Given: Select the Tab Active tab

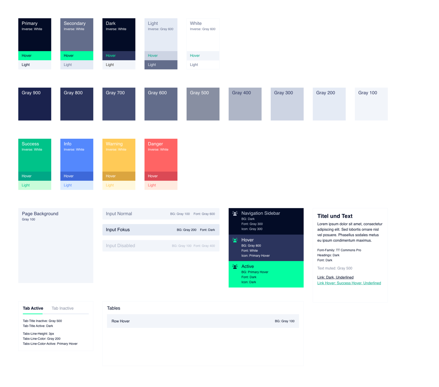Looking at the screenshot, I should point(33,308).
